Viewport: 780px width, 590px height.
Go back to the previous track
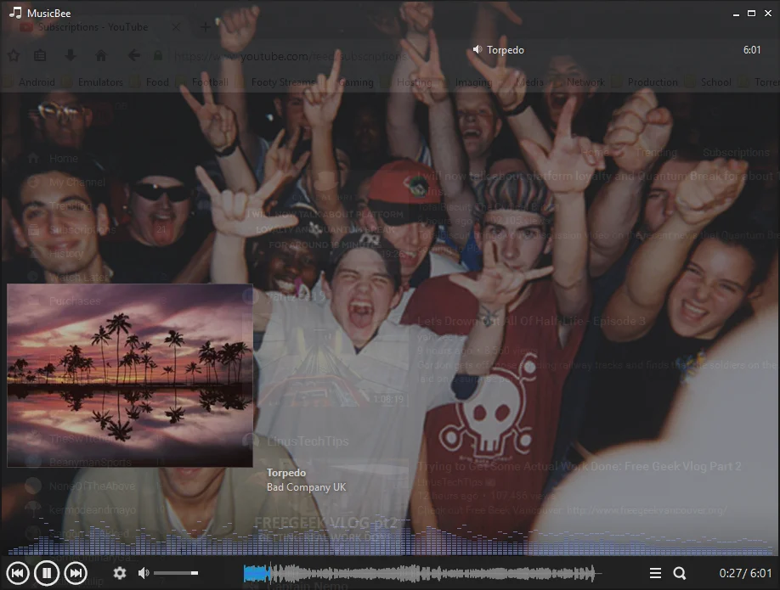tap(17, 573)
